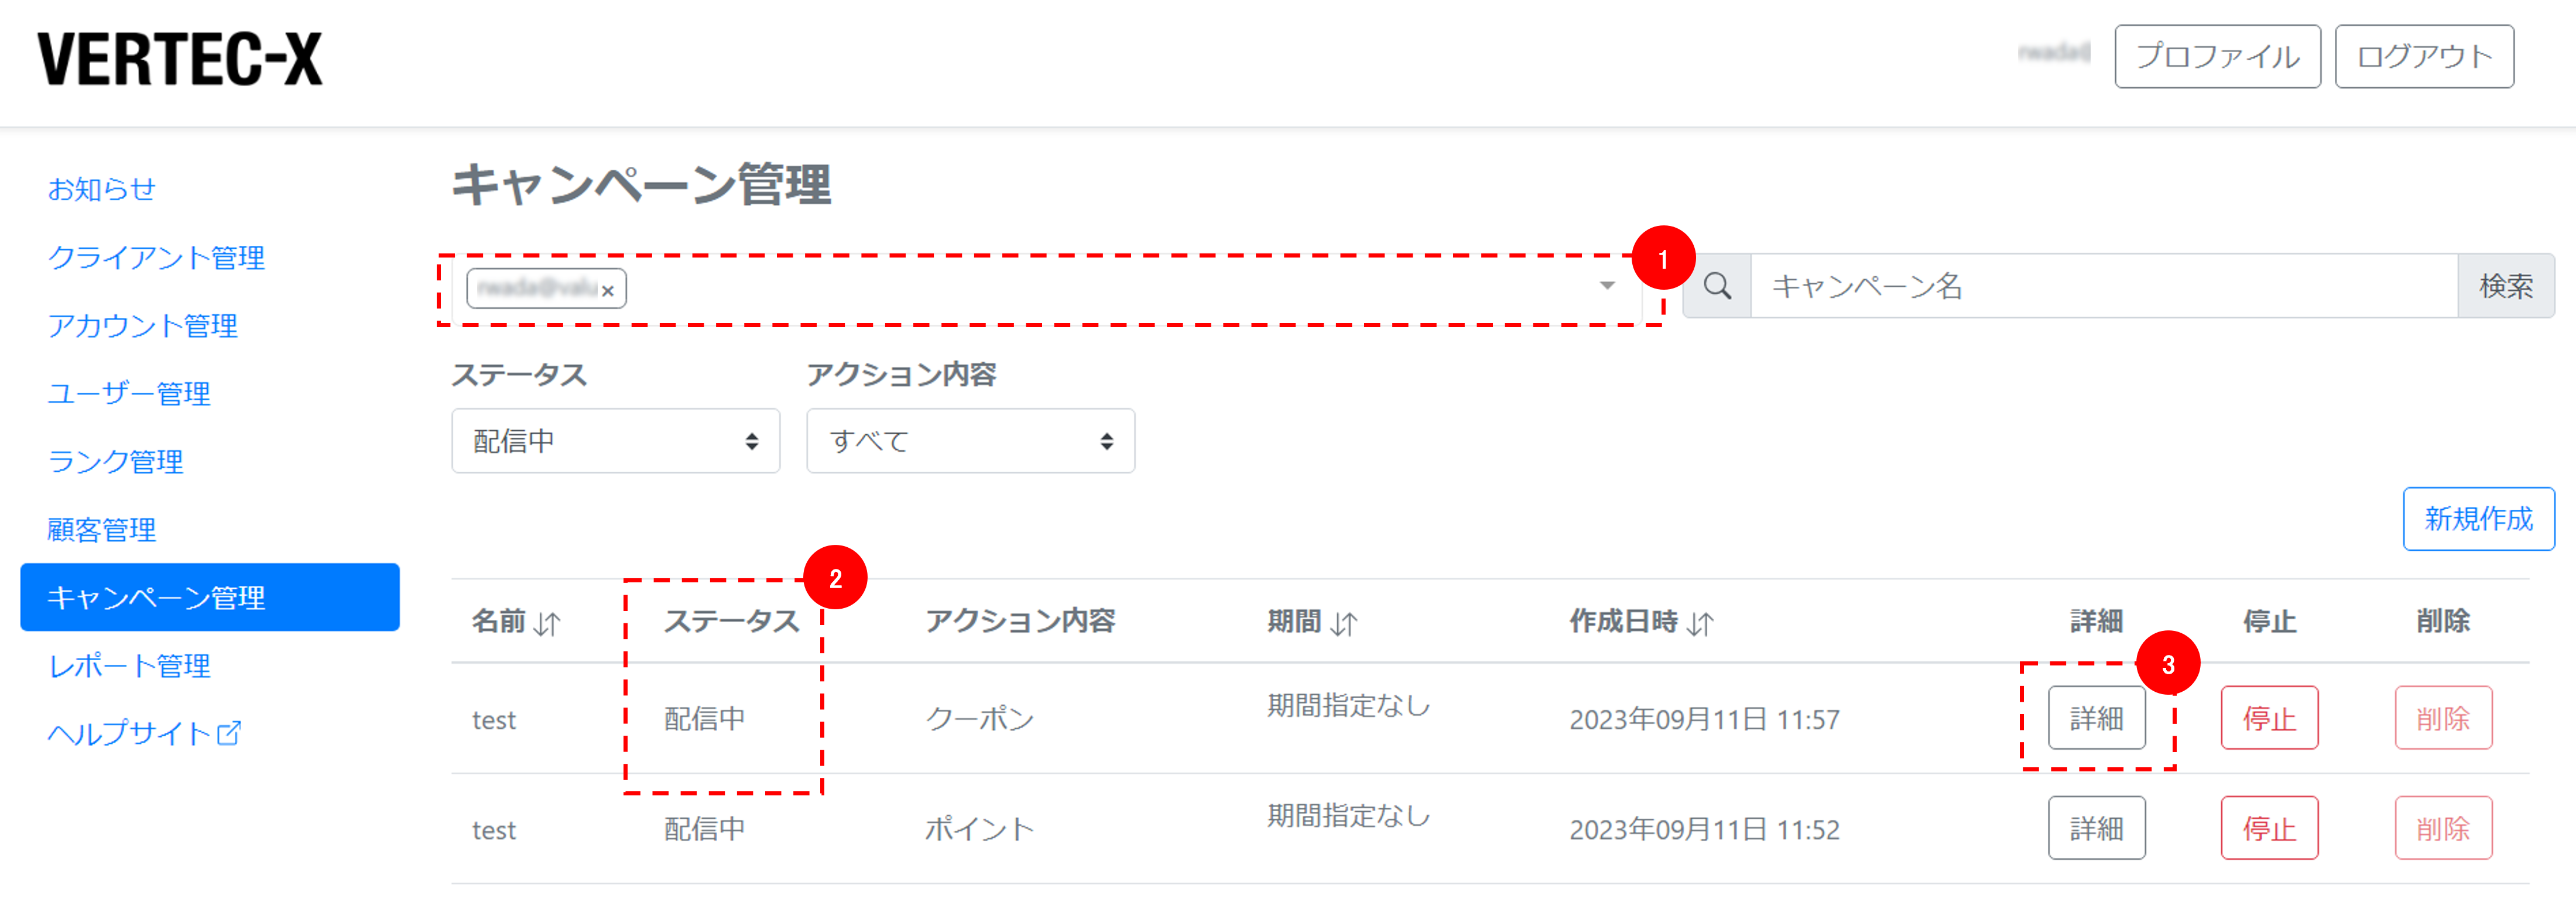
Task: Click the ログアウト button
Action: click(x=2424, y=57)
